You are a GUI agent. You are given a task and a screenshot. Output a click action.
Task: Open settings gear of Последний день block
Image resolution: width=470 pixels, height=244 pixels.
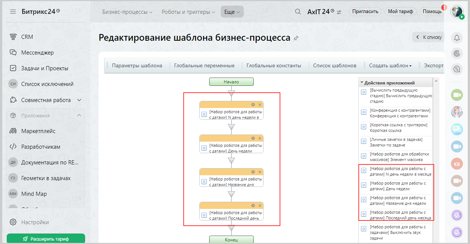coord(253,206)
